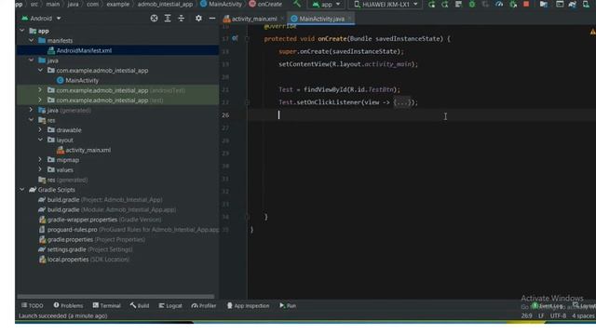Select settings.gradle file
This screenshot has width=596, height=335.
point(85,249)
